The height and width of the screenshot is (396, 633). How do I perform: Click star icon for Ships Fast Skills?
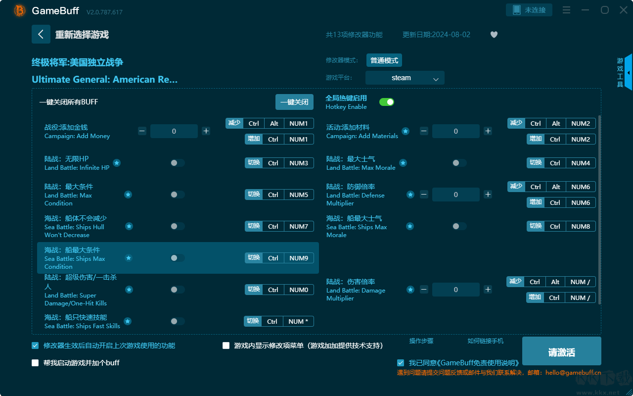(x=128, y=321)
